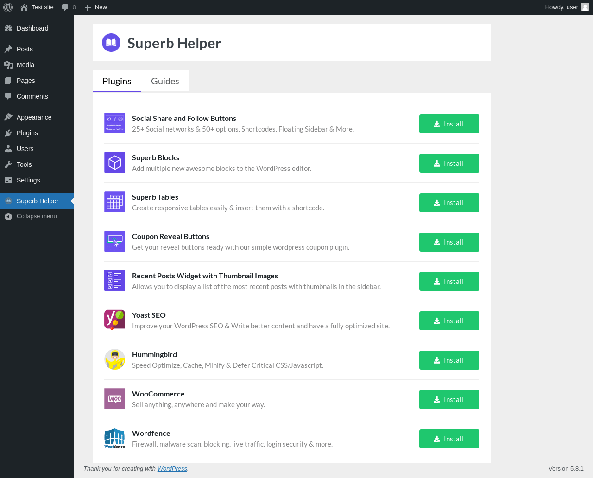Viewport: 593px width, 478px height.
Task: Click the Superb Helper page heading
Action: [x=174, y=43]
